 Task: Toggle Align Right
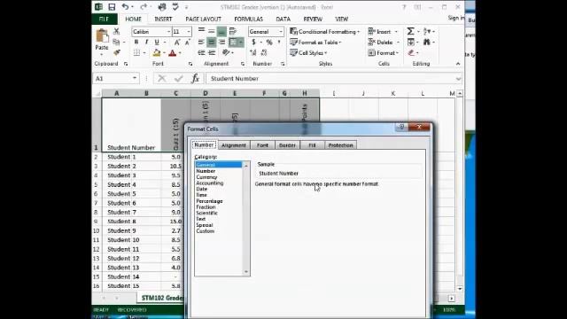(x=221, y=43)
